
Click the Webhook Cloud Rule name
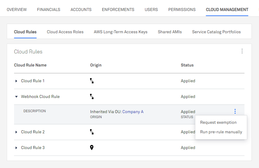click(40, 96)
